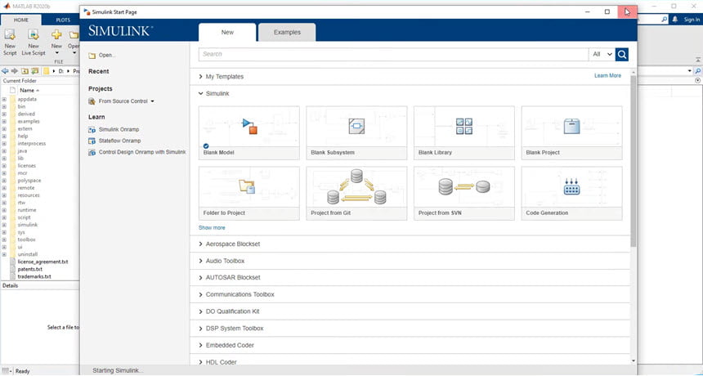Viewport: 703px width, 376px height.
Task: Choose the Blank Library template
Action: click(464, 132)
